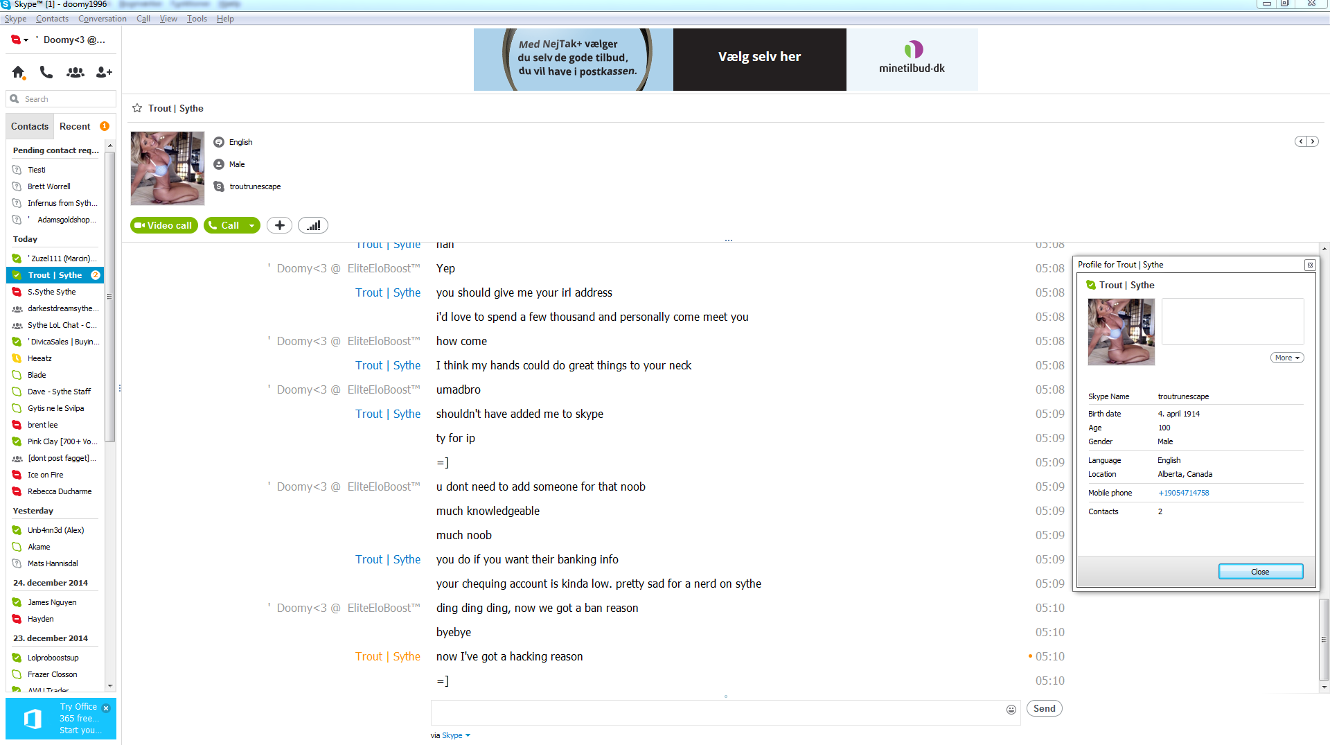This screenshot has width=1330, height=745.
Task: Open Dave - Sythe Staff conversation
Action: (x=55, y=392)
